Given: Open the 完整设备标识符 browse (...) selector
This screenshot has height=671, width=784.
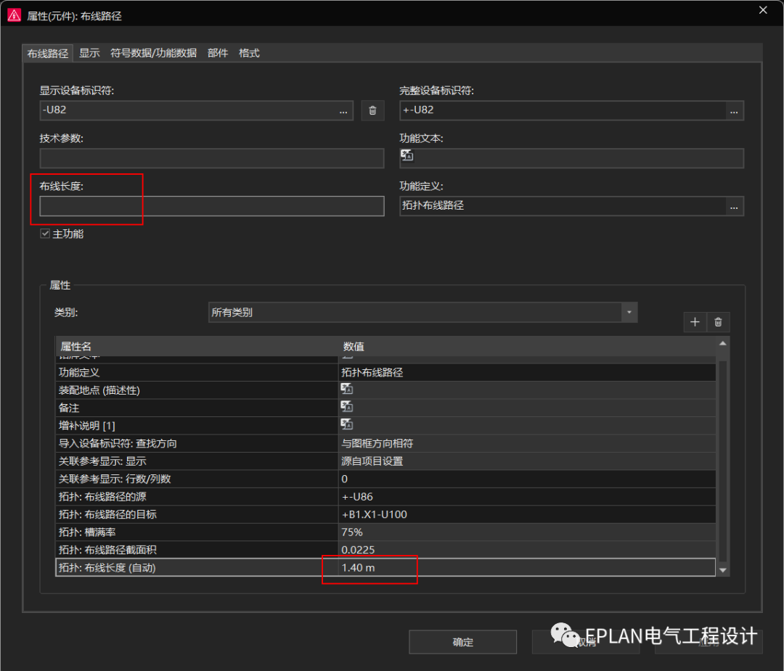Looking at the screenshot, I should tap(734, 110).
